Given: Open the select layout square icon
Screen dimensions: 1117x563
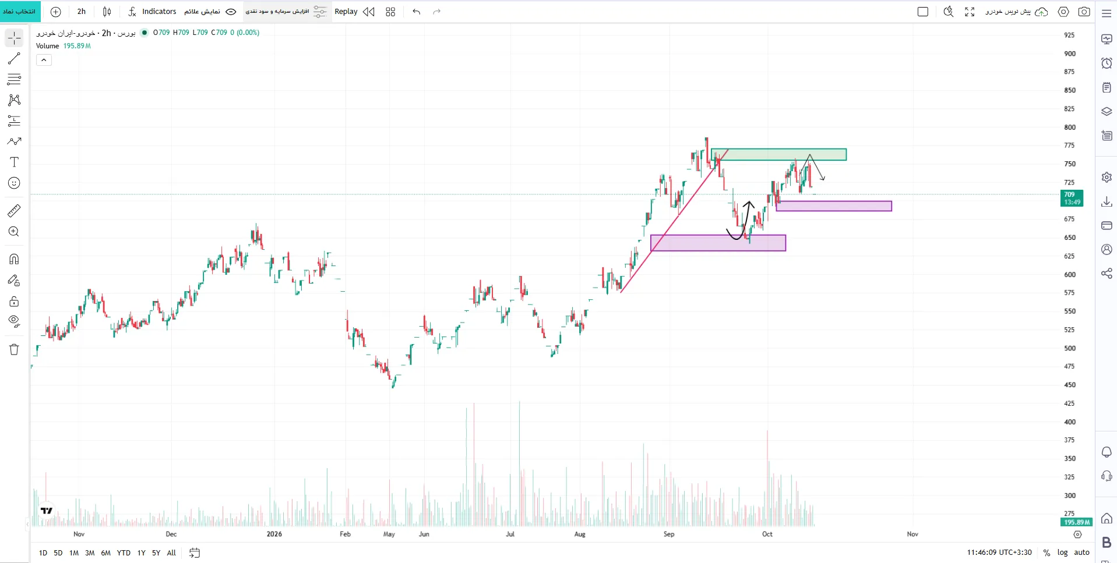Looking at the screenshot, I should click(x=923, y=12).
